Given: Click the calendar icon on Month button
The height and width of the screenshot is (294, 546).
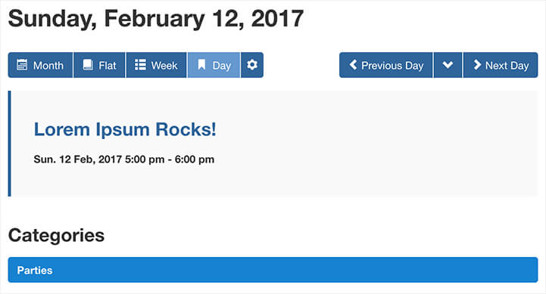Looking at the screenshot, I should (22, 65).
